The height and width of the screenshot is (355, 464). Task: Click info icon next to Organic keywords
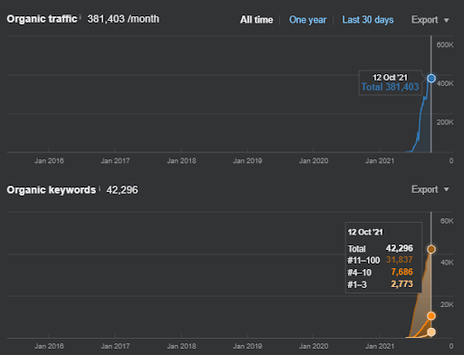tap(100, 187)
